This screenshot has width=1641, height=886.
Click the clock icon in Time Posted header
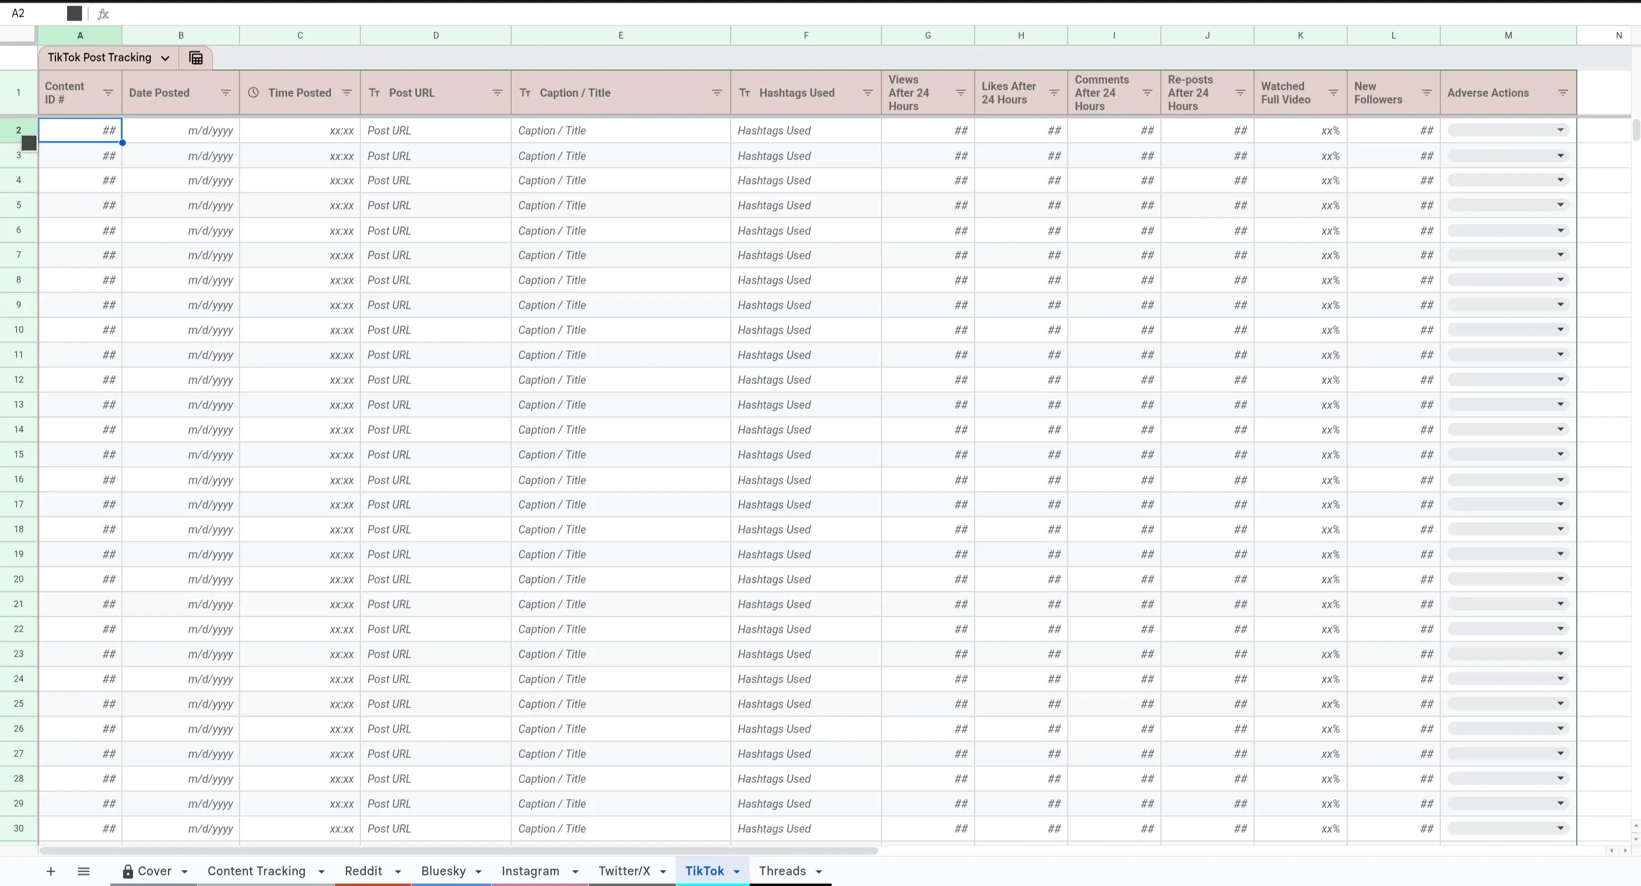[x=253, y=93]
